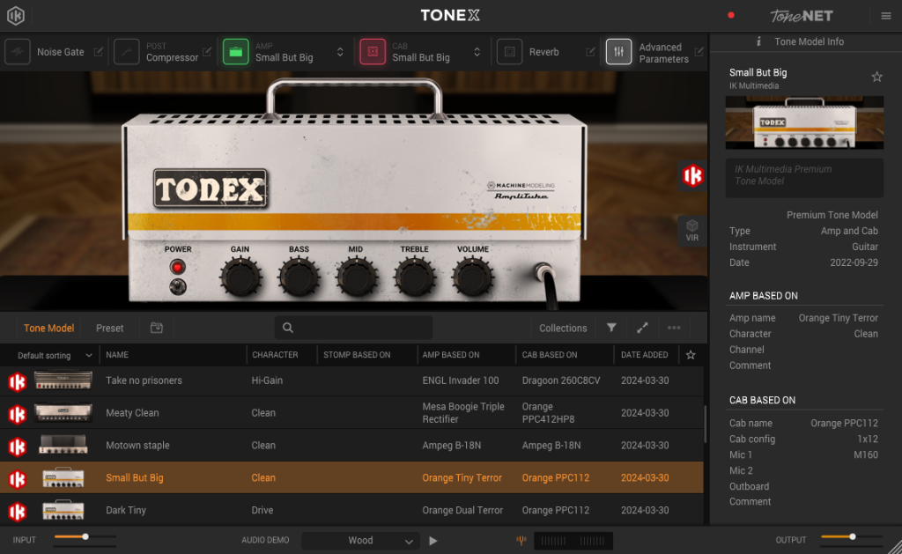Click the GAIN knob
Image resolution: width=902 pixels, height=554 pixels.
tap(240, 277)
